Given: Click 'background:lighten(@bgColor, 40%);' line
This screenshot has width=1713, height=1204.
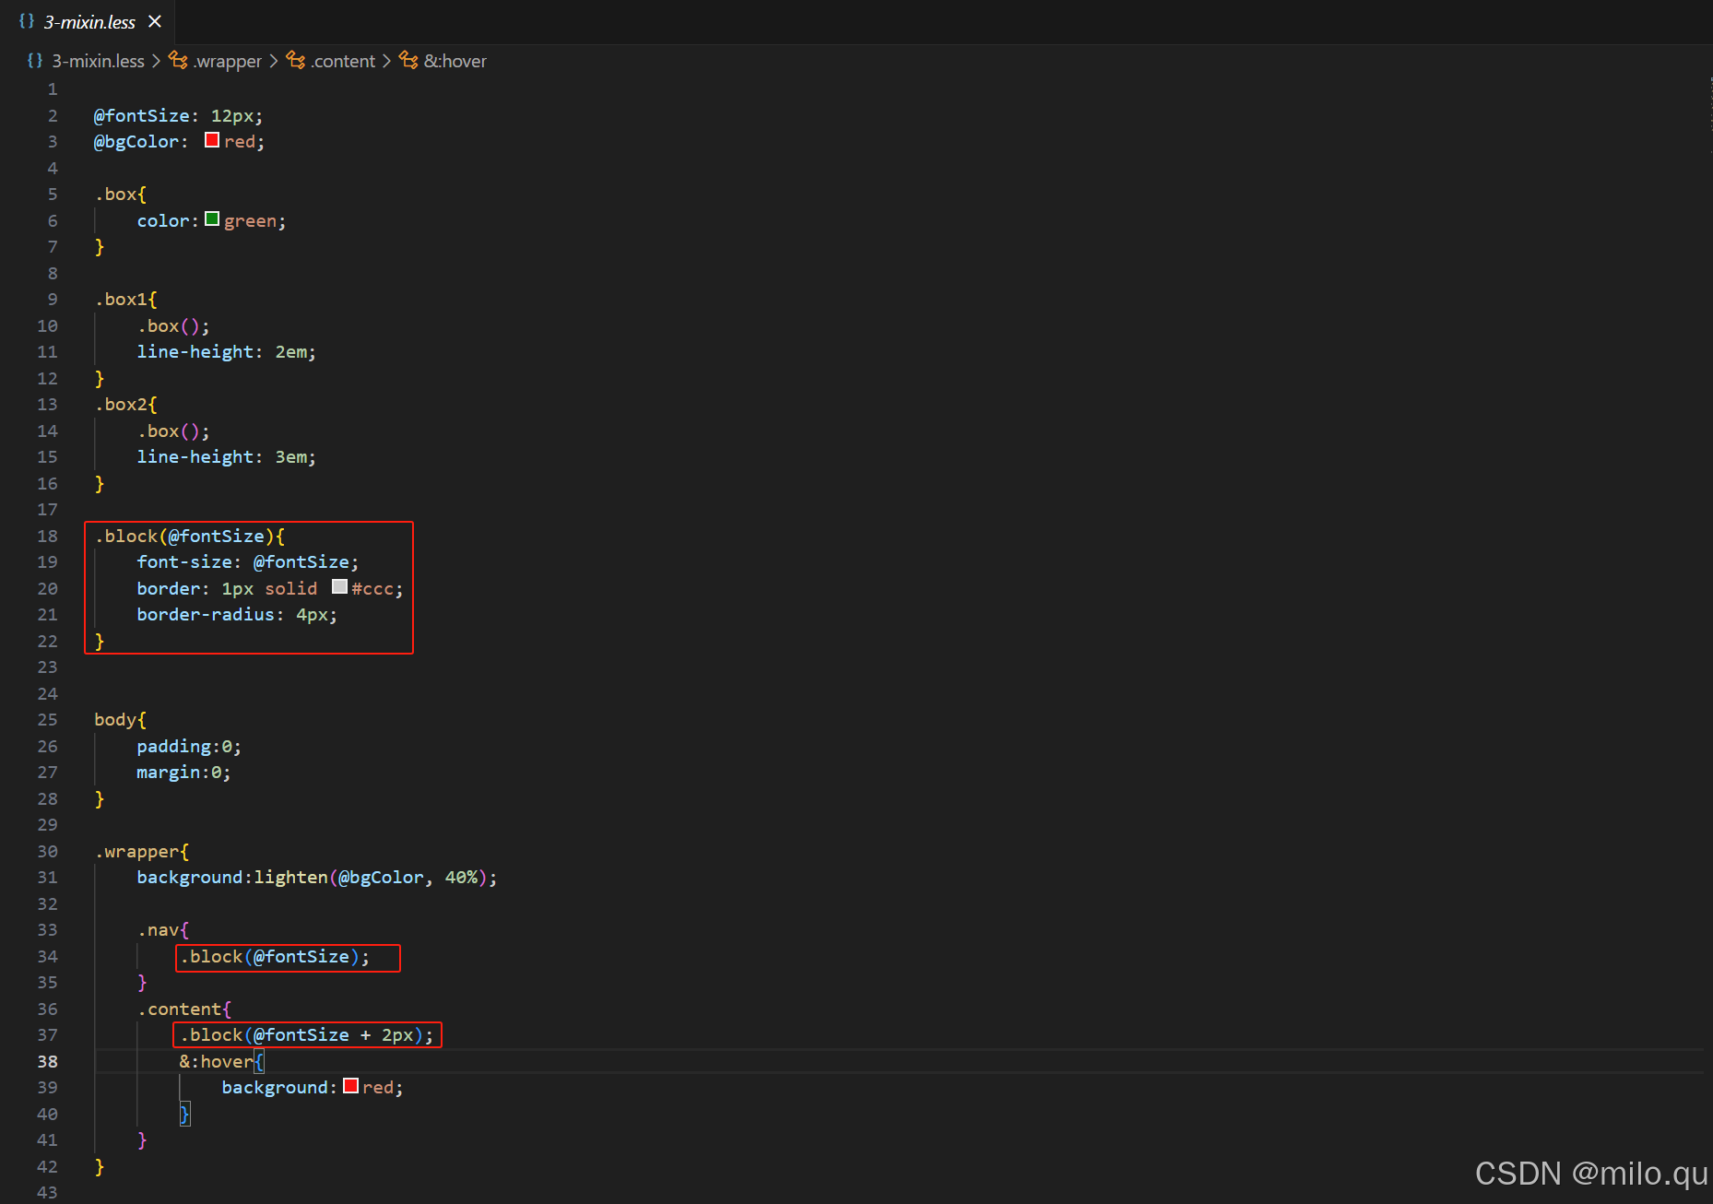Looking at the screenshot, I should [x=316, y=878].
